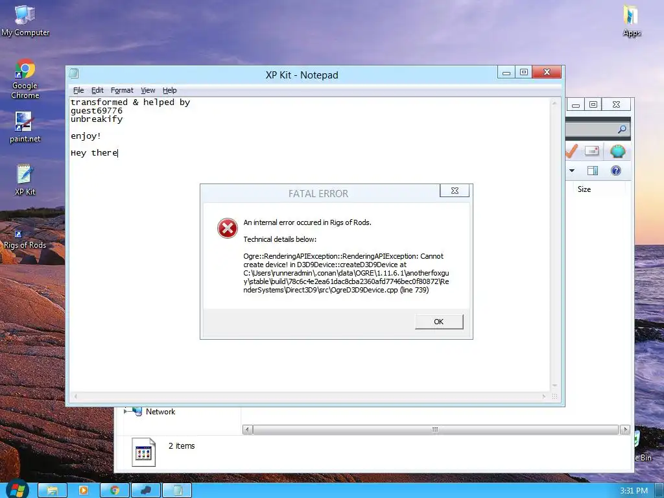
Task: Launch Google Chrome from the desktop
Action: click(x=25, y=78)
